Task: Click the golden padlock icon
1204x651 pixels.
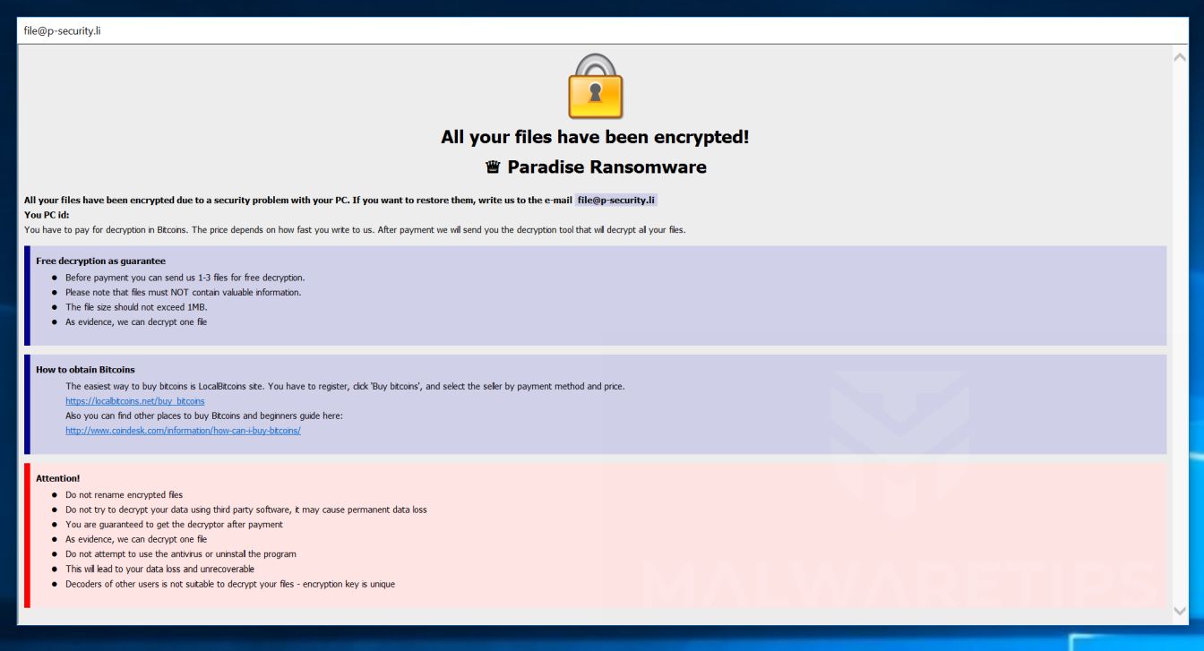Action: click(x=595, y=87)
